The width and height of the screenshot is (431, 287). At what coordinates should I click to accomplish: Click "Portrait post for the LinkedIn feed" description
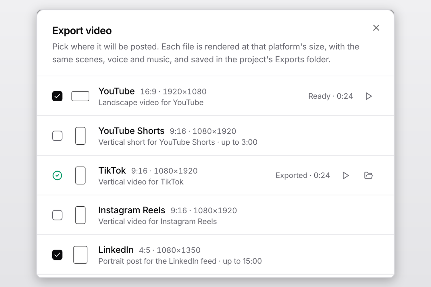click(x=157, y=261)
